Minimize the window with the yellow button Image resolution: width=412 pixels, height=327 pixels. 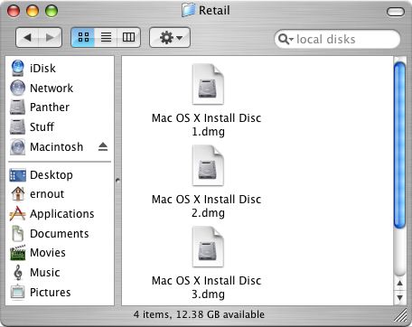(x=33, y=11)
